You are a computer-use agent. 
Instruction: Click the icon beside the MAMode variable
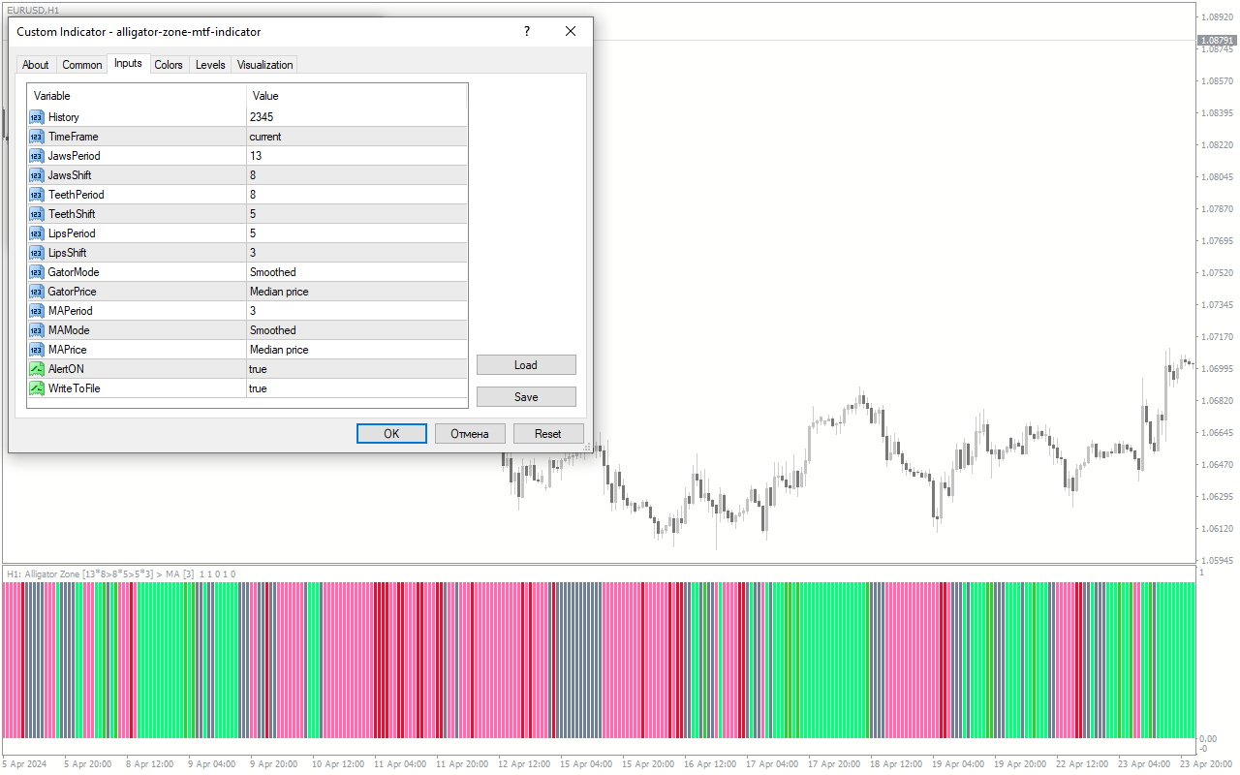click(37, 330)
